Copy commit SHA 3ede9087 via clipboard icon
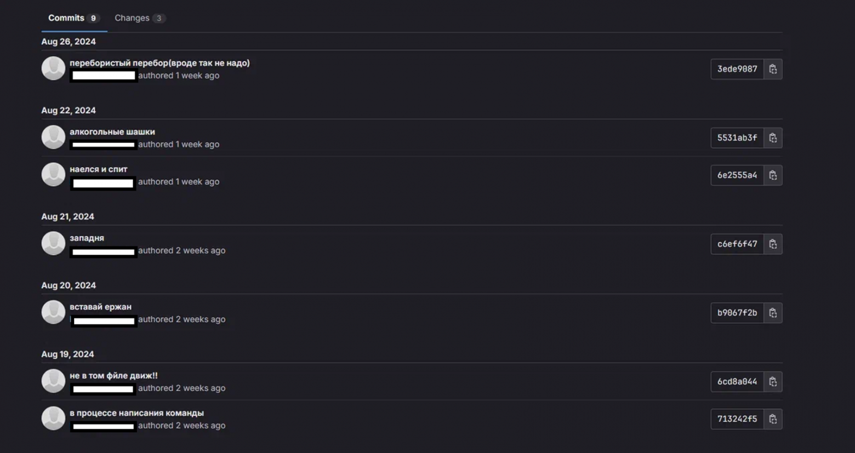855x453 pixels. point(773,69)
